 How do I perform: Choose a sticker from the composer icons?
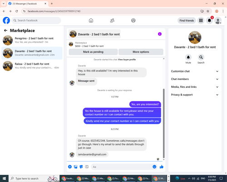(x=81, y=167)
